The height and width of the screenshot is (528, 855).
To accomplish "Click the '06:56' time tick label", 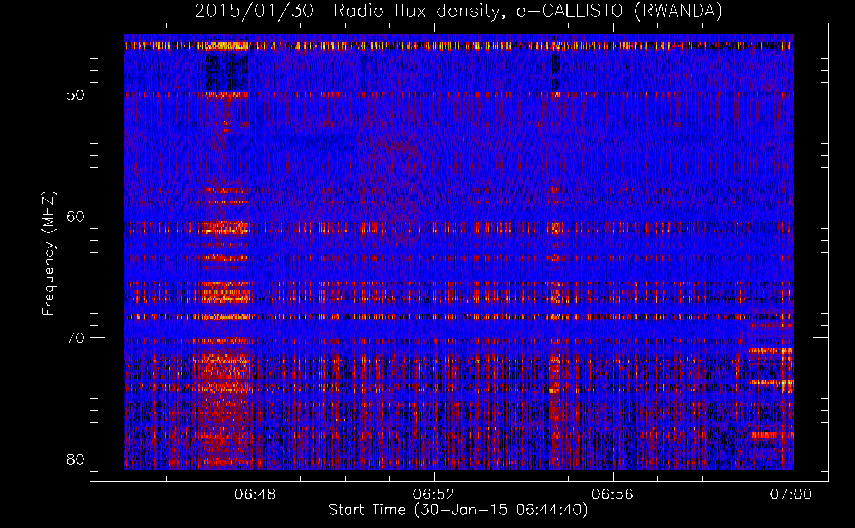I will (613, 495).
